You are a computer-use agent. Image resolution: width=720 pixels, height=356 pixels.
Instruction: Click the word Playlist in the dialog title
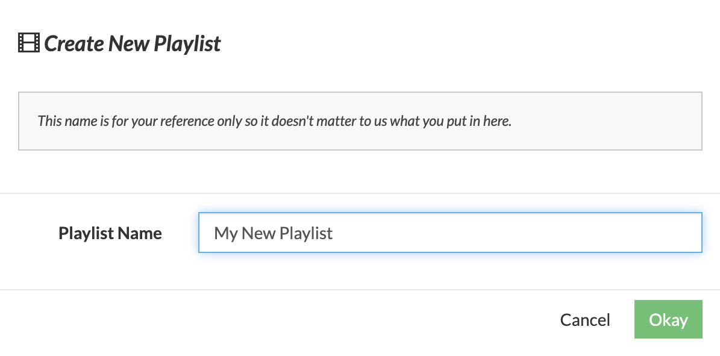[x=187, y=43]
